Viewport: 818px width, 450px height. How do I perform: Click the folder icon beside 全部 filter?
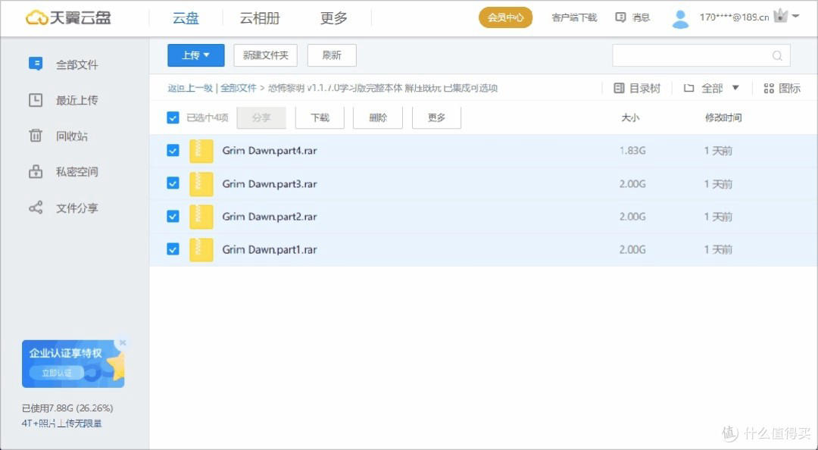click(688, 88)
